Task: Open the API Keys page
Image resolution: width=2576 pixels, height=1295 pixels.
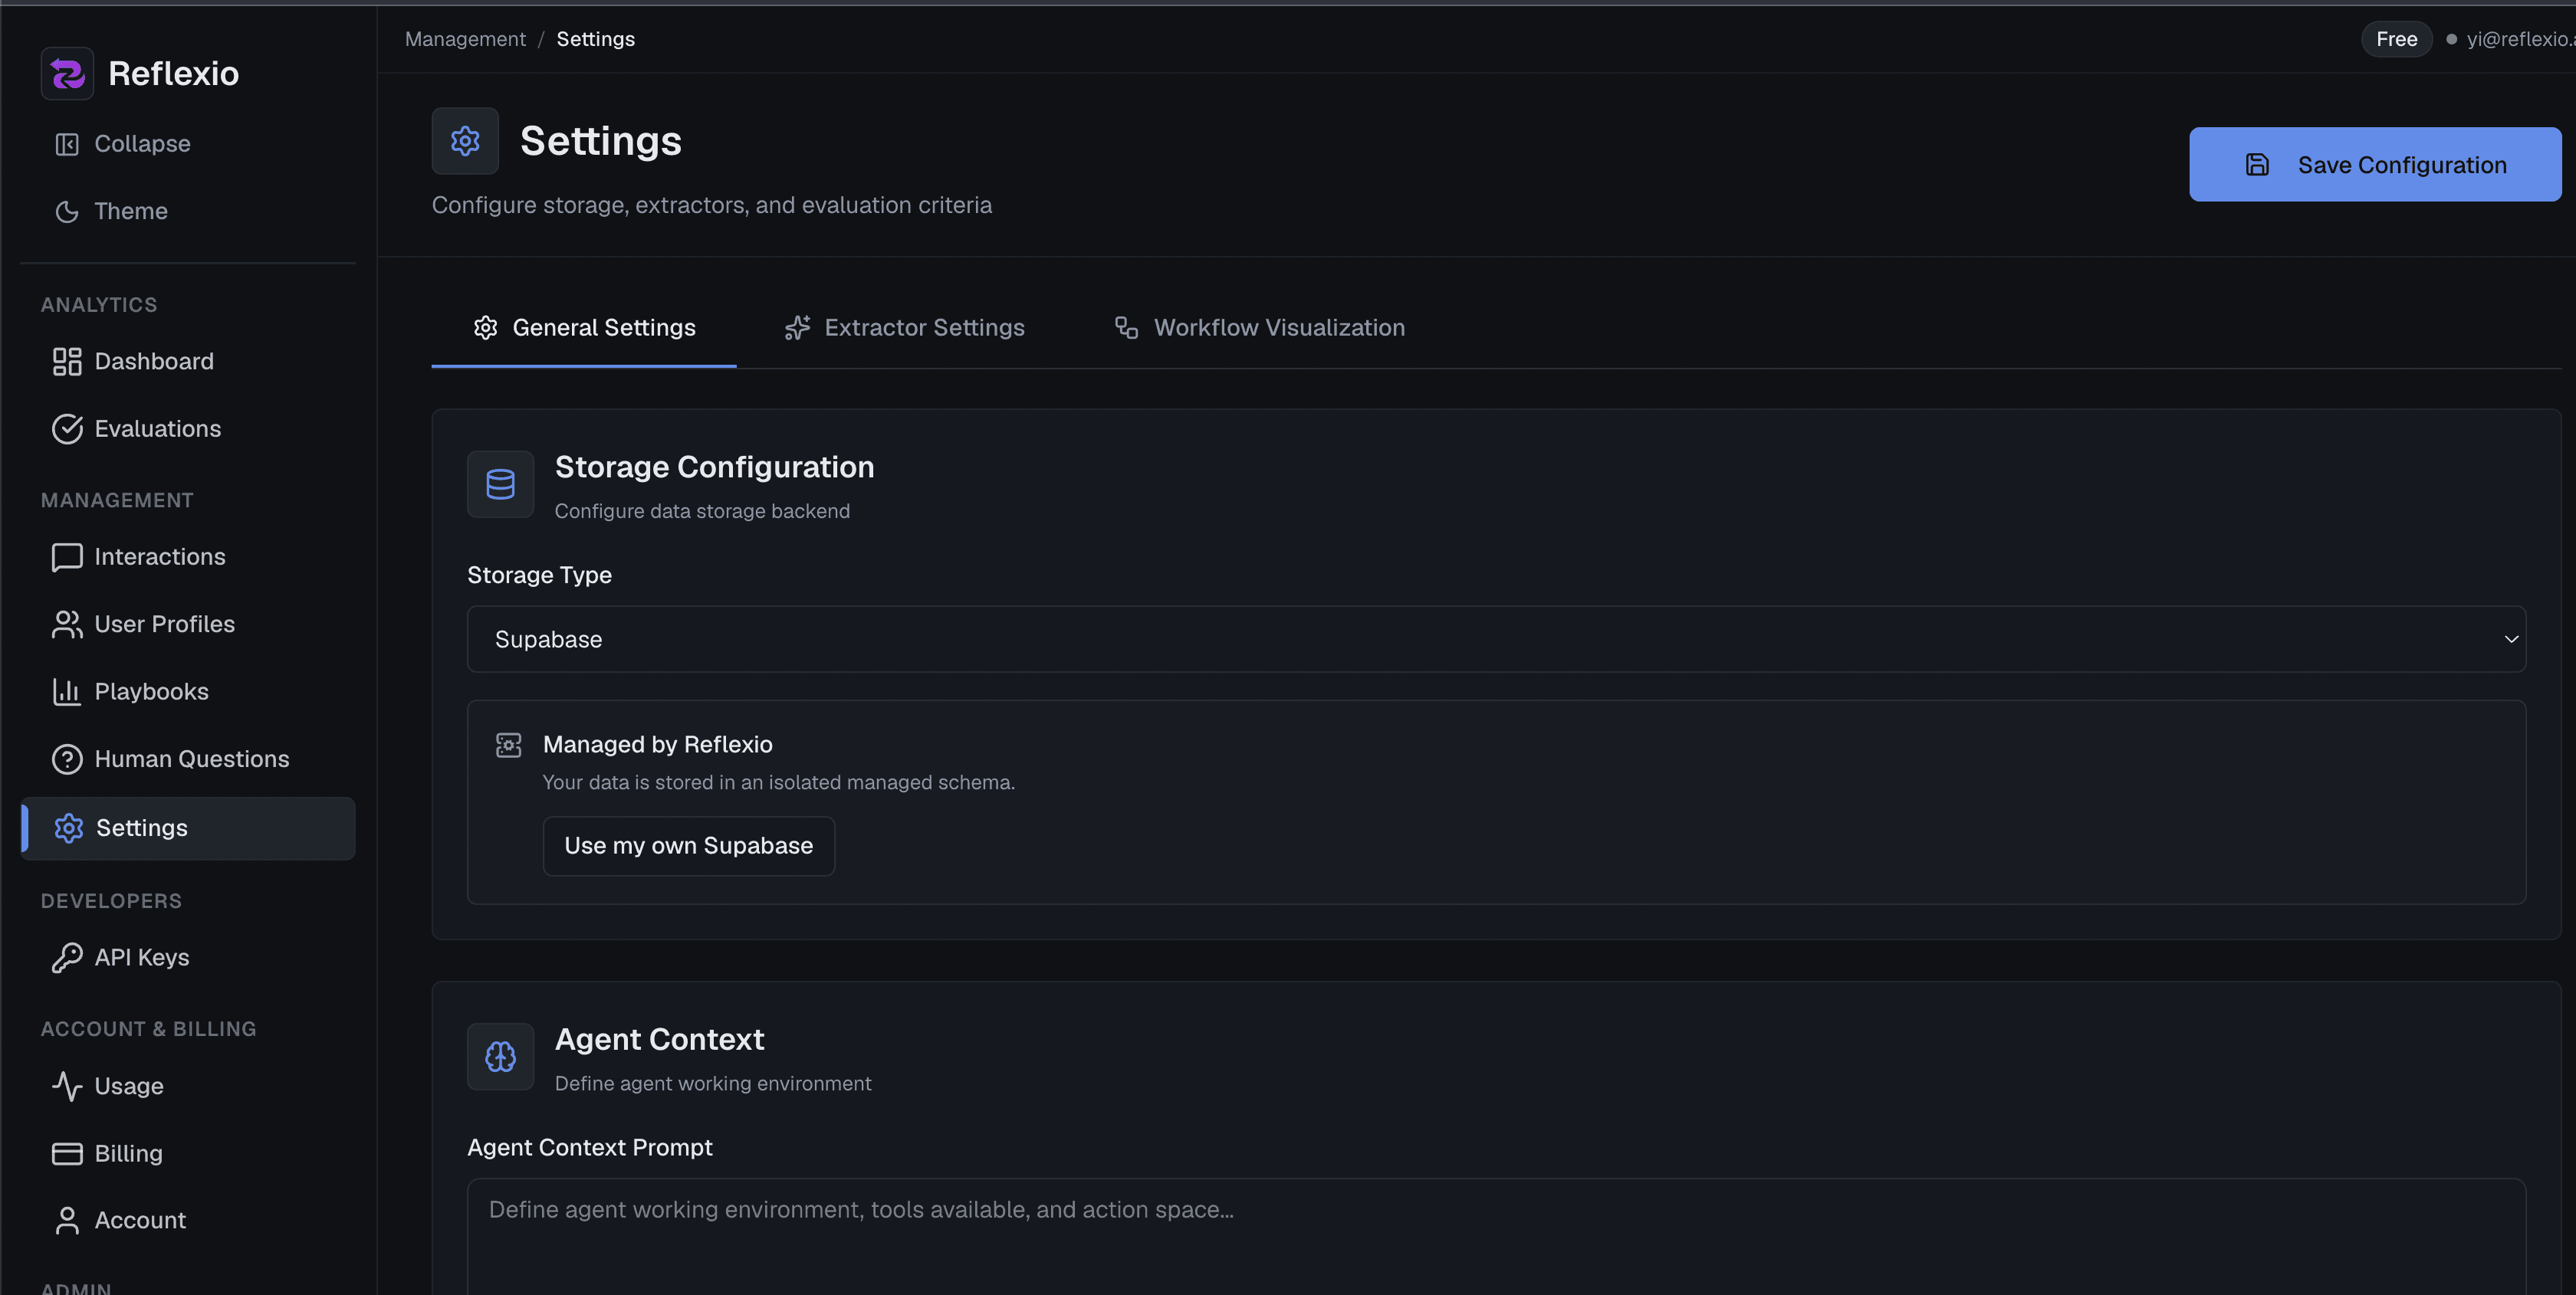Action: [x=188, y=957]
